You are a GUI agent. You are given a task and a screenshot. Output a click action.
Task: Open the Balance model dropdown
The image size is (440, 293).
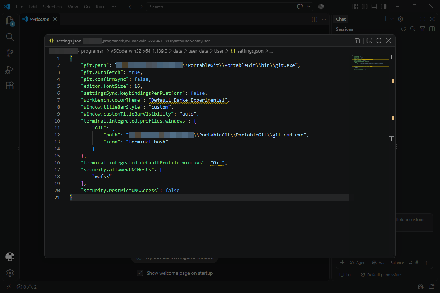coord(397,263)
